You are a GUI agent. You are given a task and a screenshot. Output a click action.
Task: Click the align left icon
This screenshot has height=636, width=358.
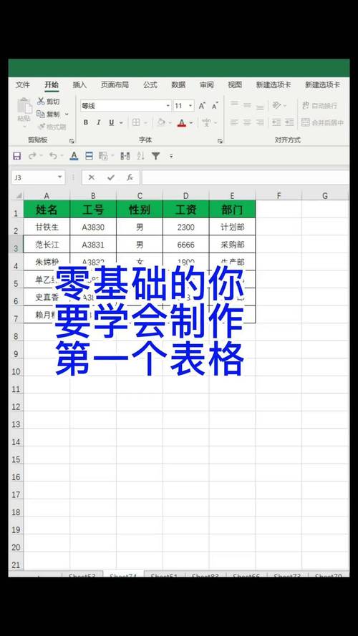pyautogui.click(x=234, y=122)
